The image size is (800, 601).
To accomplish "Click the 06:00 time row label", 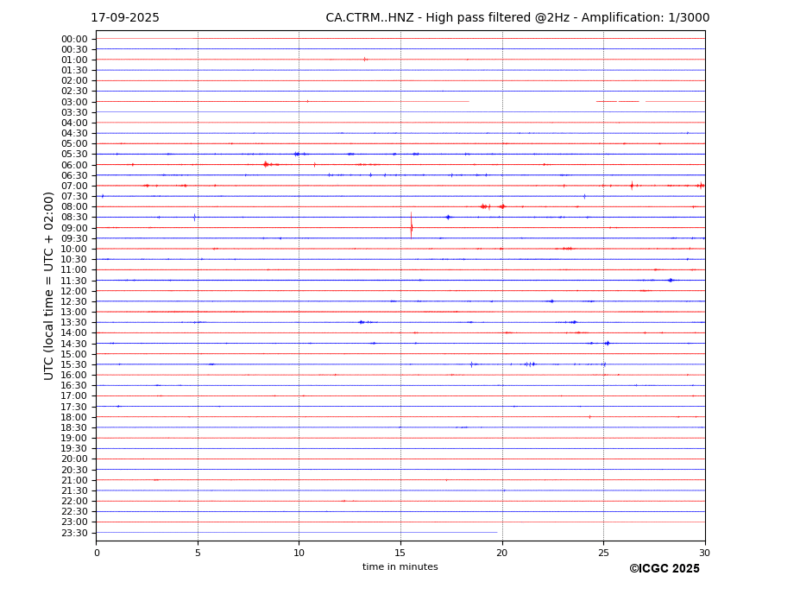I will 74,165.
